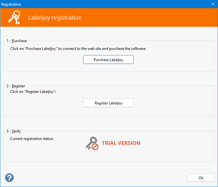Click the "Current registration status:" label

point(32,139)
